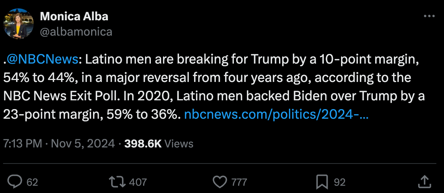Like the post with the heart icon
The width and height of the screenshot is (444, 193).
point(220,181)
